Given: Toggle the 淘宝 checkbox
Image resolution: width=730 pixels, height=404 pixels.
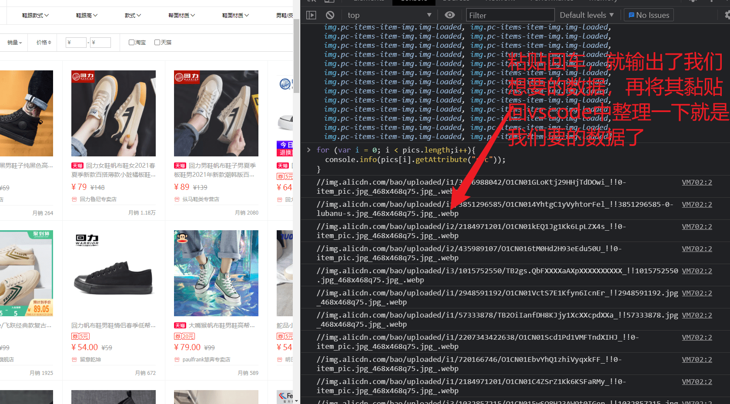Looking at the screenshot, I should click(131, 43).
